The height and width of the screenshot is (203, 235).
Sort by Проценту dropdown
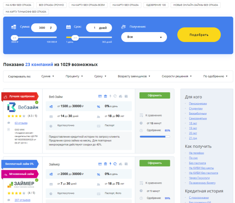(x=74, y=76)
